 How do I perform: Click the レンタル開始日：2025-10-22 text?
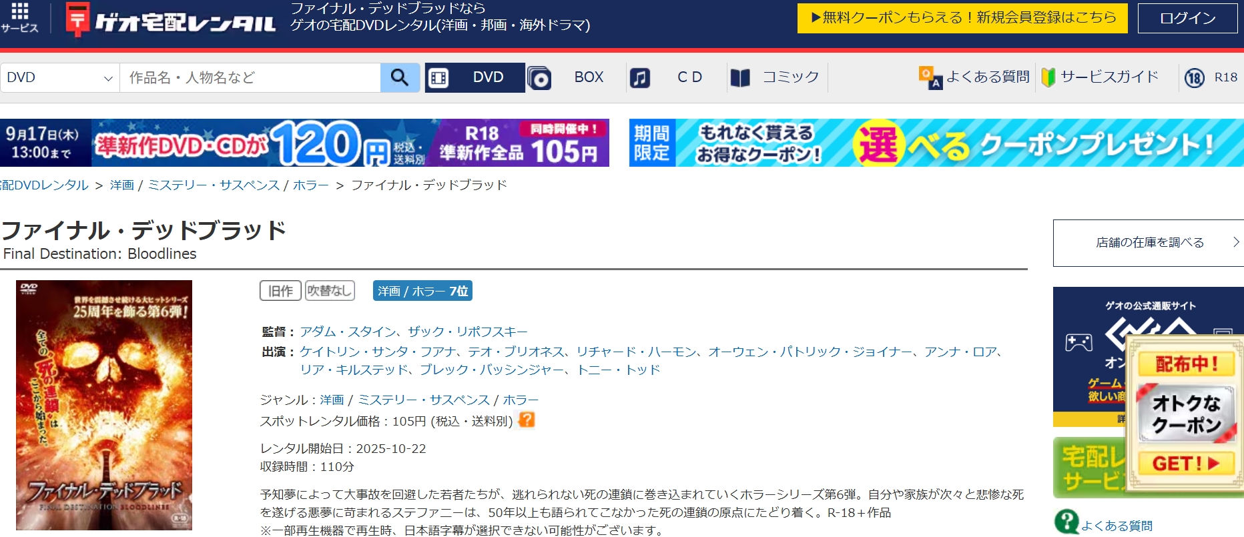click(x=343, y=448)
